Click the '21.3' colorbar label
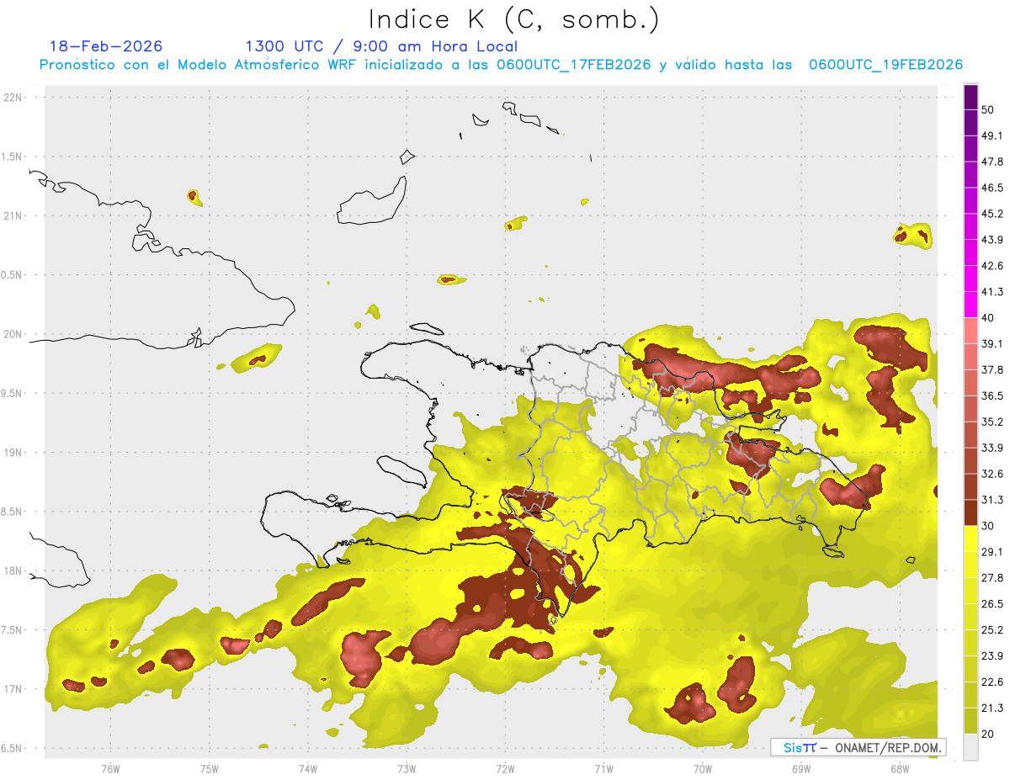The width and height of the screenshot is (1010, 780). 992,708
